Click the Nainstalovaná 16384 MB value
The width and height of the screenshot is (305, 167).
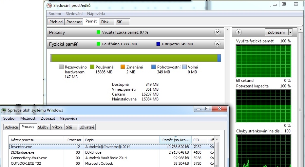[x=150, y=99]
